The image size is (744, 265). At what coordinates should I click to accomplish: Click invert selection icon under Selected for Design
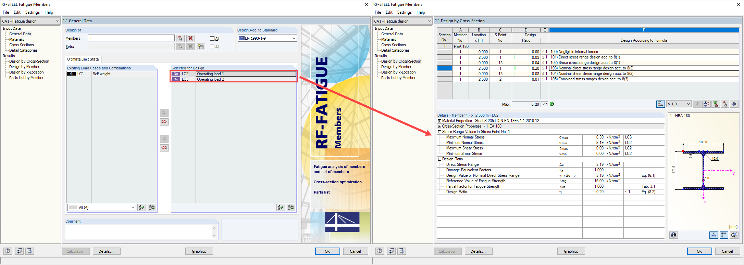(x=291, y=208)
